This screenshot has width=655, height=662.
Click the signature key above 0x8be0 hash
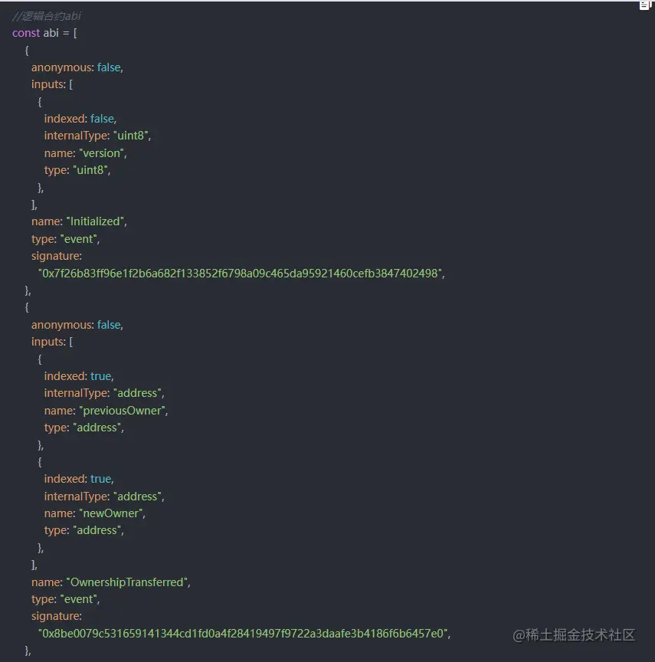click(57, 616)
